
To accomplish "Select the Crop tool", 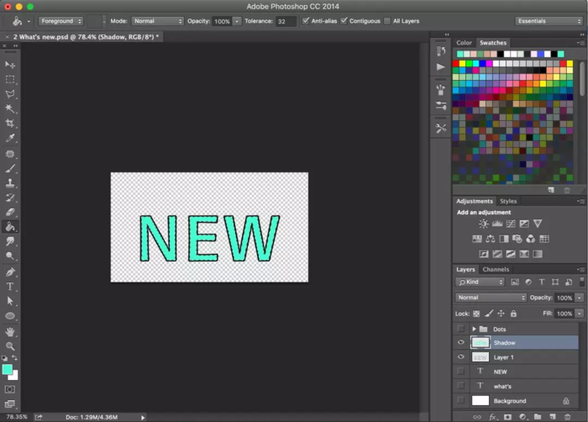I will point(10,123).
